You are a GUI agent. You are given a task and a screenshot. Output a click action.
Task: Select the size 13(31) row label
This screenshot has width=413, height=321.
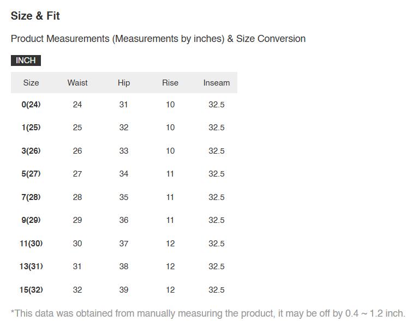tap(31, 267)
